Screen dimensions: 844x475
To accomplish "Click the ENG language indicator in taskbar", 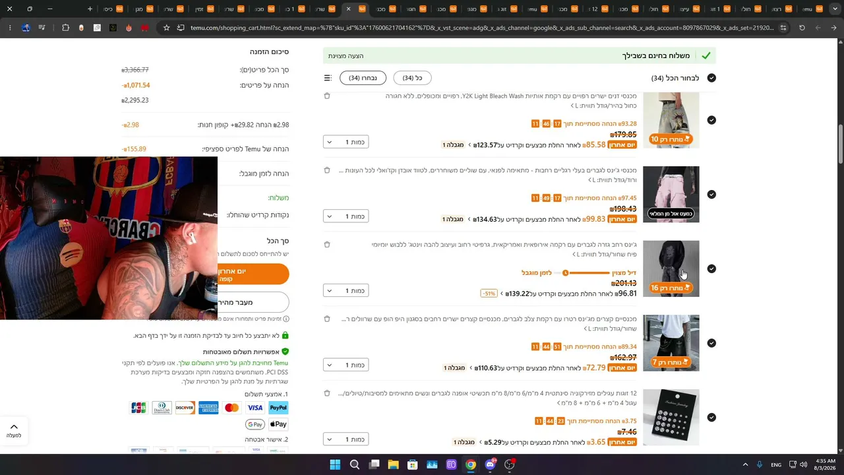I will pyautogui.click(x=776, y=464).
